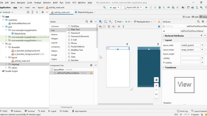The width and height of the screenshot is (207, 116).
Task: Add a declared attribute with plus icon
Action: (201, 35)
